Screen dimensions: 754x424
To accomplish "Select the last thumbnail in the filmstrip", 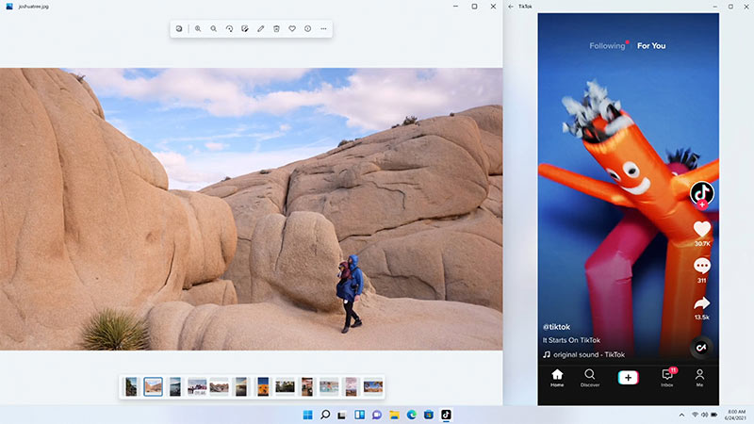I will coord(373,386).
